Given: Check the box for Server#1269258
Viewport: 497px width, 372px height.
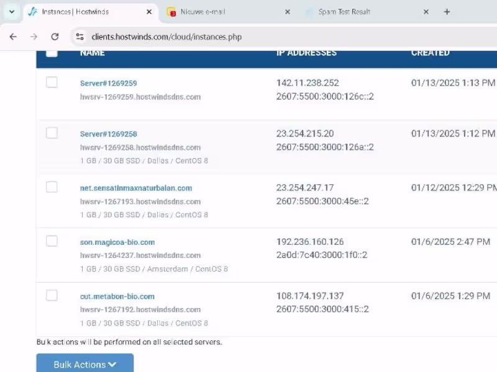Looking at the screenshot, I should 52,133.
